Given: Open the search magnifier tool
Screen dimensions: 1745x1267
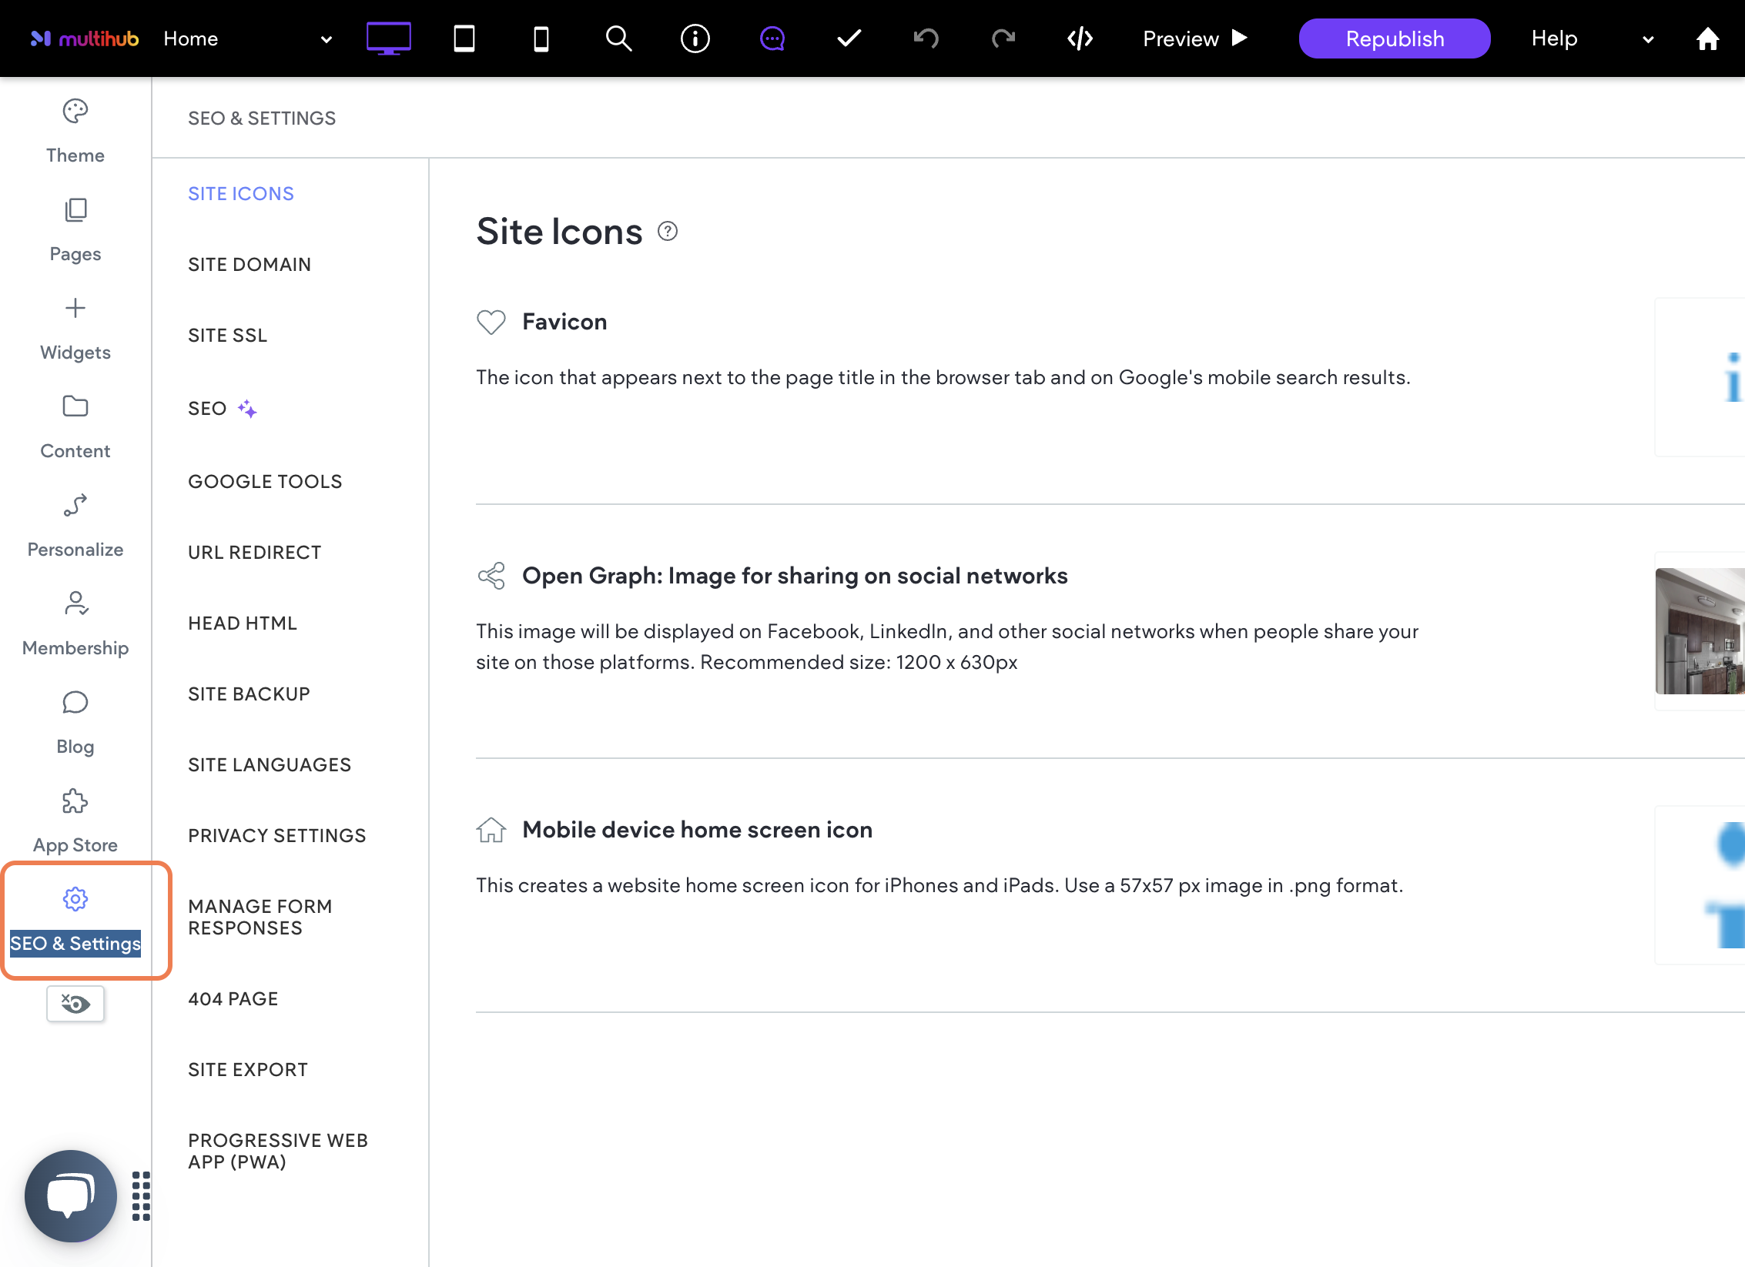Looking at the screenshot, I should [618, 38].
